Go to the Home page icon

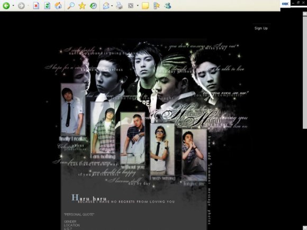(x=58, y=5)
